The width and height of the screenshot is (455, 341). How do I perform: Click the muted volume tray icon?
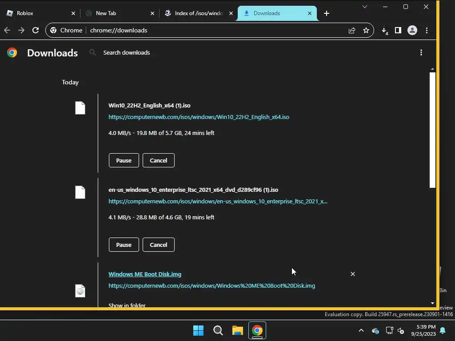click(x=401, y=330)
